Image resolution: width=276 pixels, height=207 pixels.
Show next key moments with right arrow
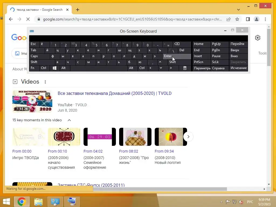[188, 137]
